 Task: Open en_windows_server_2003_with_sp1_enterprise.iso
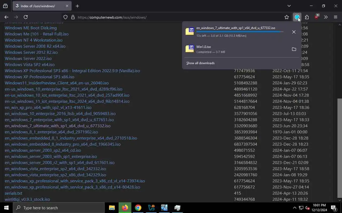[x=51, y=156]
